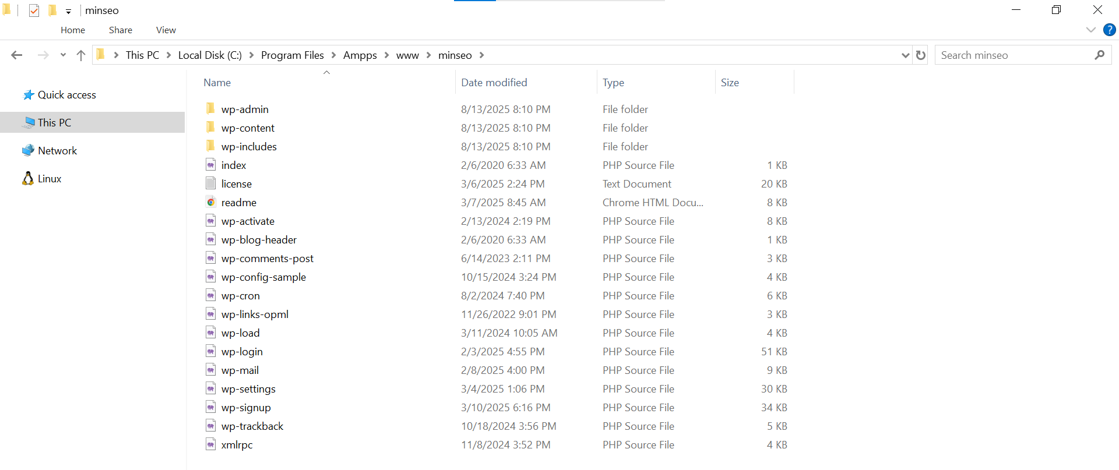The width and height of the screenshot is (1119, 470).
Task: Click the Back navigation arrow
Action: coord(16,55)
